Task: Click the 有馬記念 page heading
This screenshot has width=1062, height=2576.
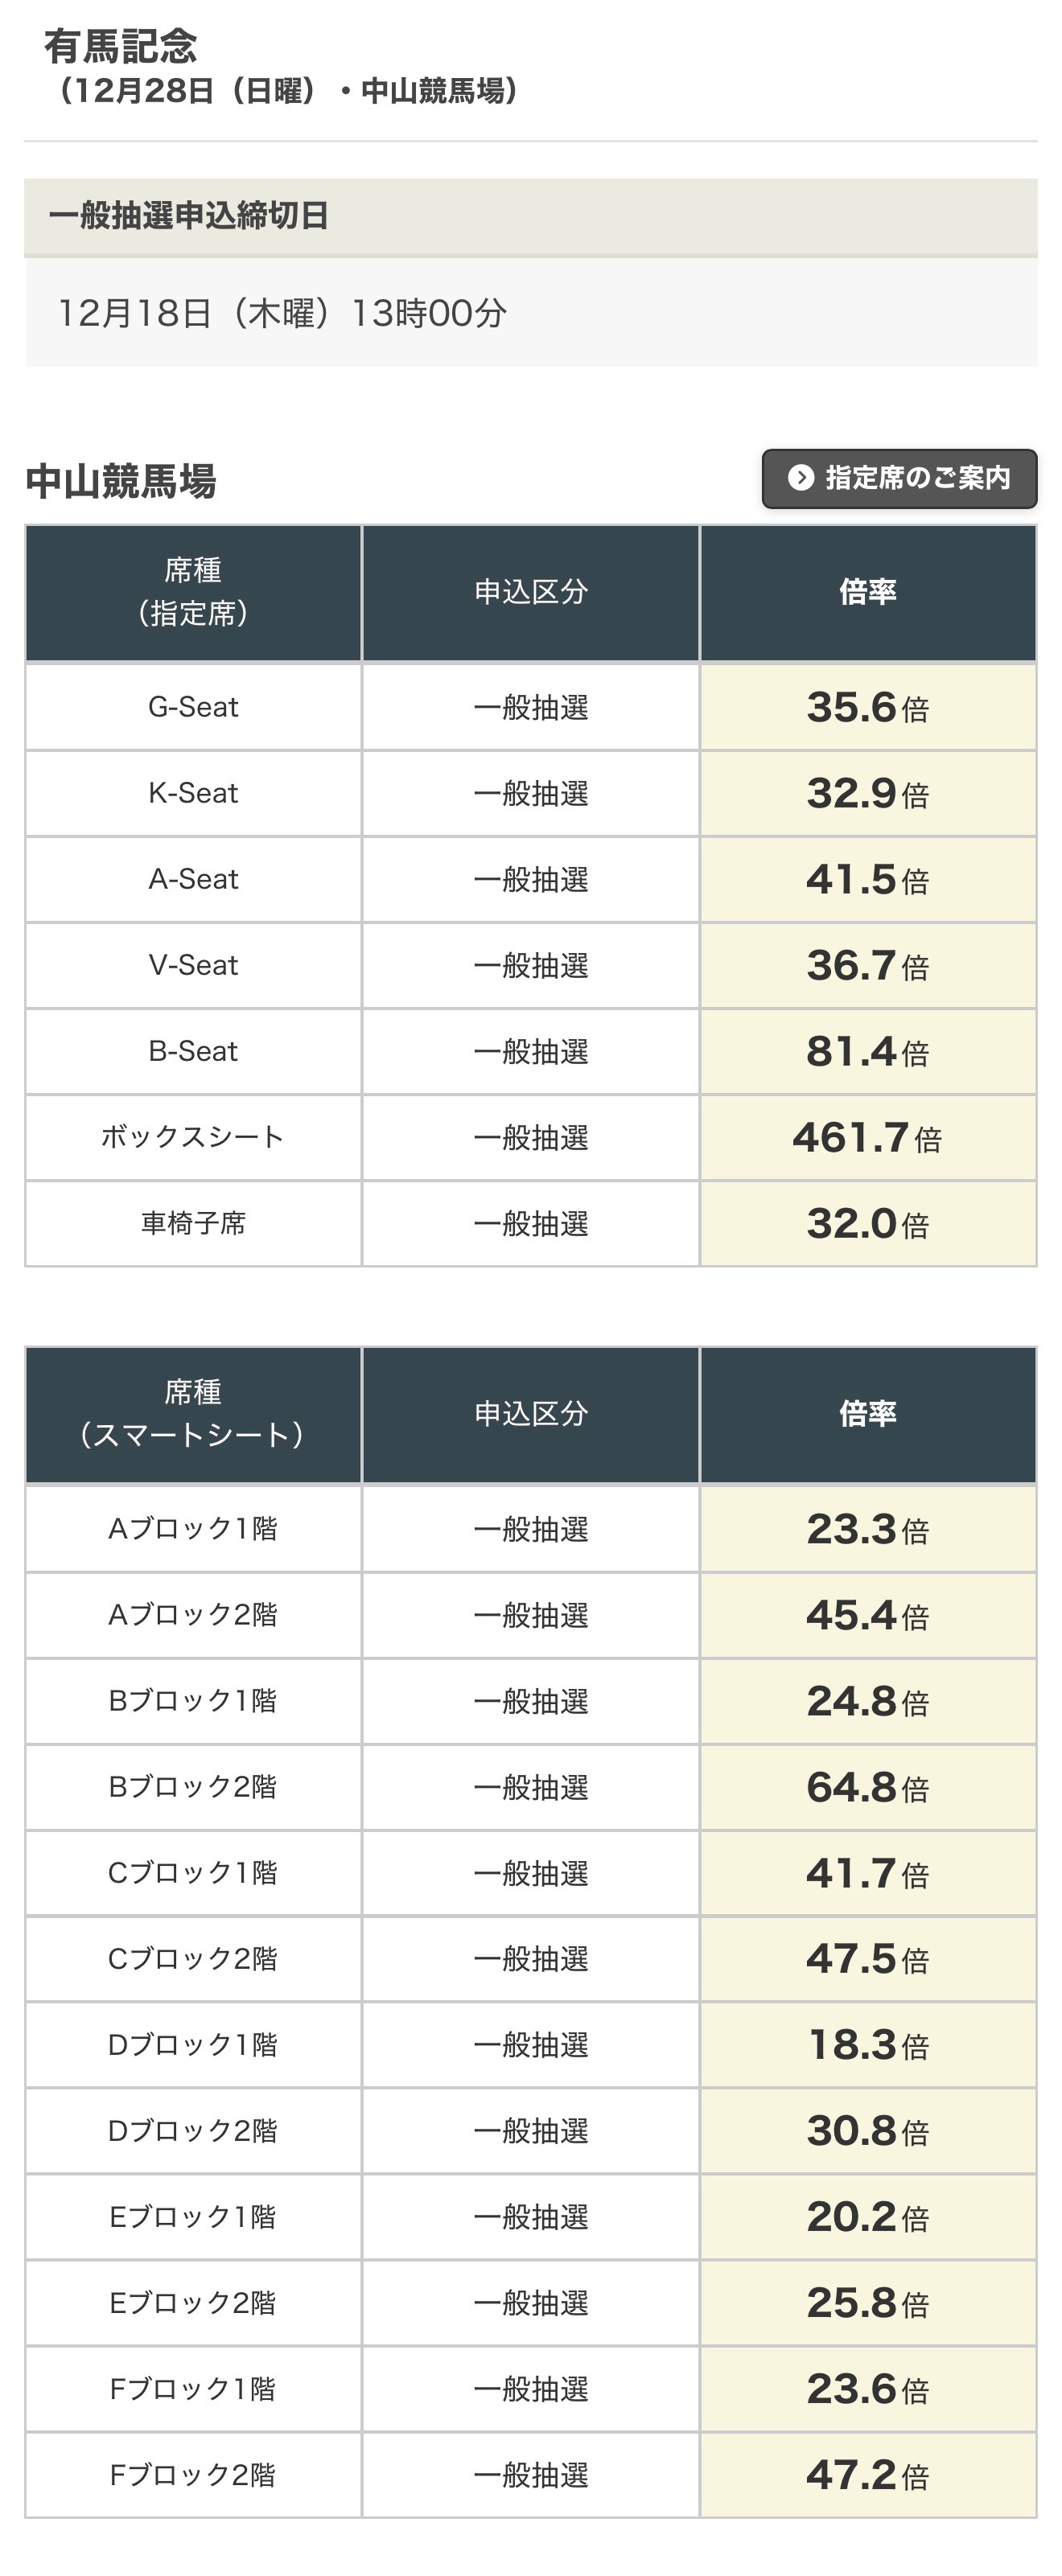Action: [121, 46]
